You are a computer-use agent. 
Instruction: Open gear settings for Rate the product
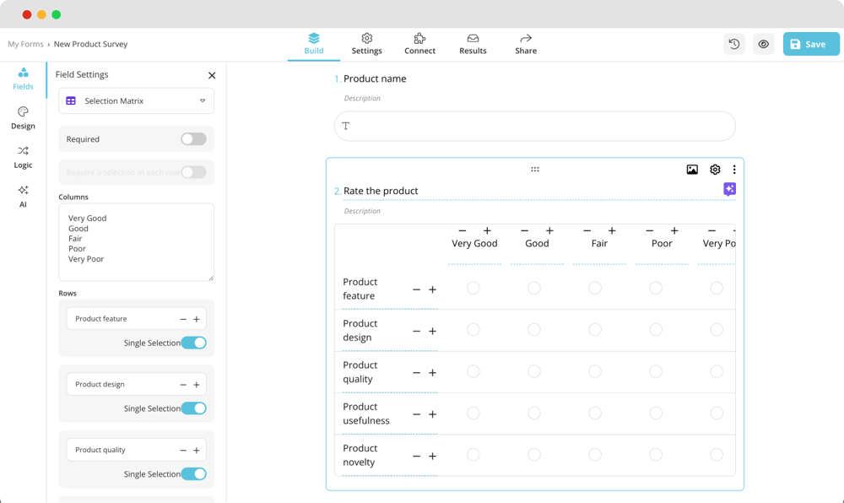(x=715, y=170)
